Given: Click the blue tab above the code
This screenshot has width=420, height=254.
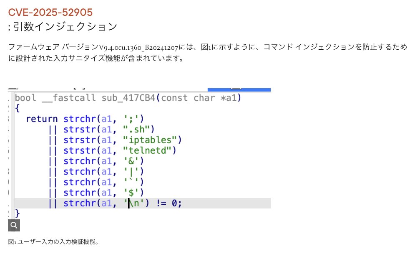Looking at the screenshot, I should tap(239, 89).
